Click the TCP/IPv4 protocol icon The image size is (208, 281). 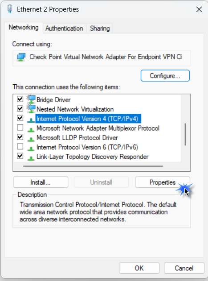tap(31, 120)
